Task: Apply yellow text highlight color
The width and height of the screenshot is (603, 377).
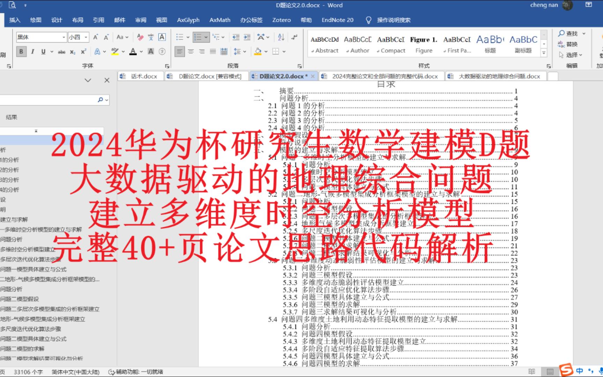Action: pos(115,52)
